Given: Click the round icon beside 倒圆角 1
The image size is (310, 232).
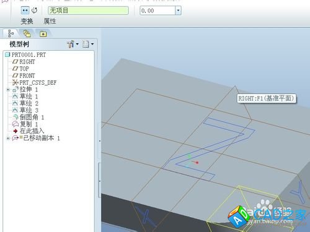Looking at the screenshot, I should (15, 118).
